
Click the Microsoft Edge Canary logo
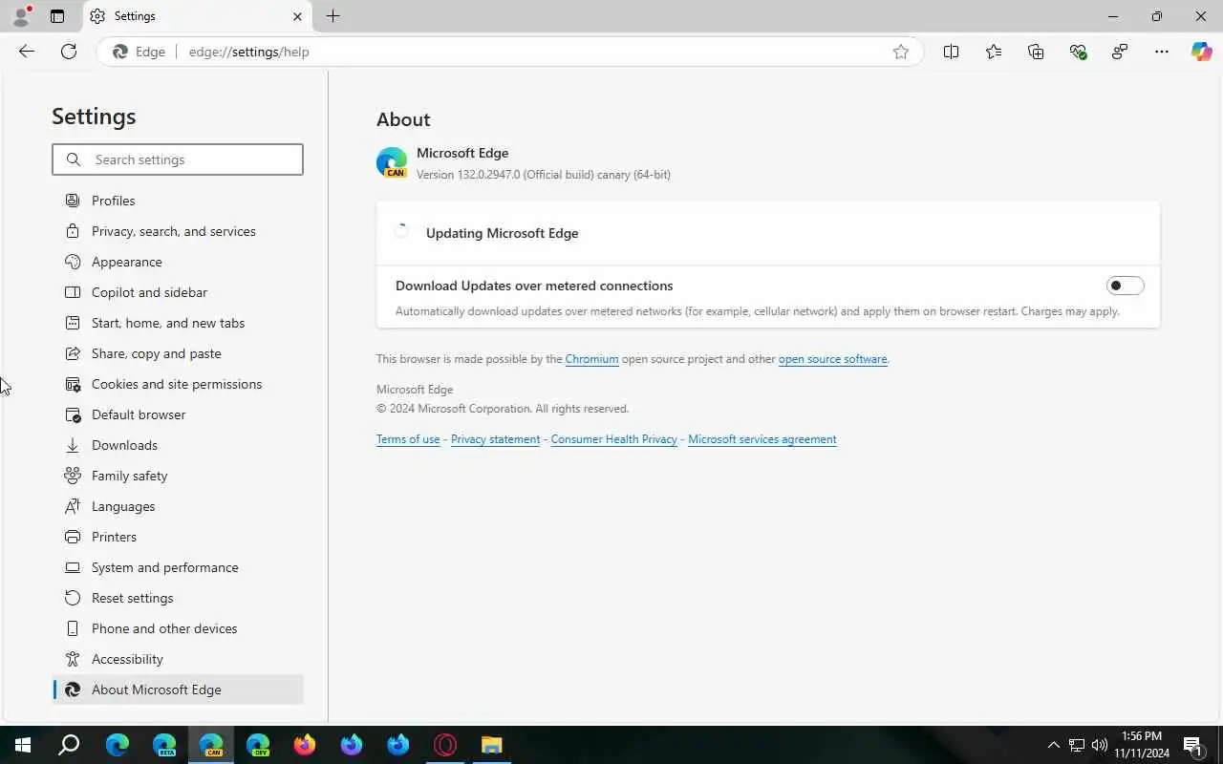[x=392, y=162]
